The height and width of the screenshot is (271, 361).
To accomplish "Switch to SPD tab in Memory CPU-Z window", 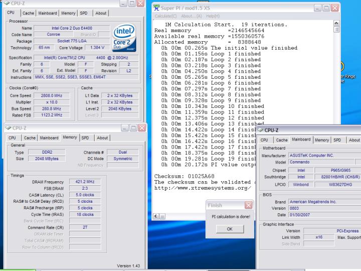I will (x=85, y=138).
